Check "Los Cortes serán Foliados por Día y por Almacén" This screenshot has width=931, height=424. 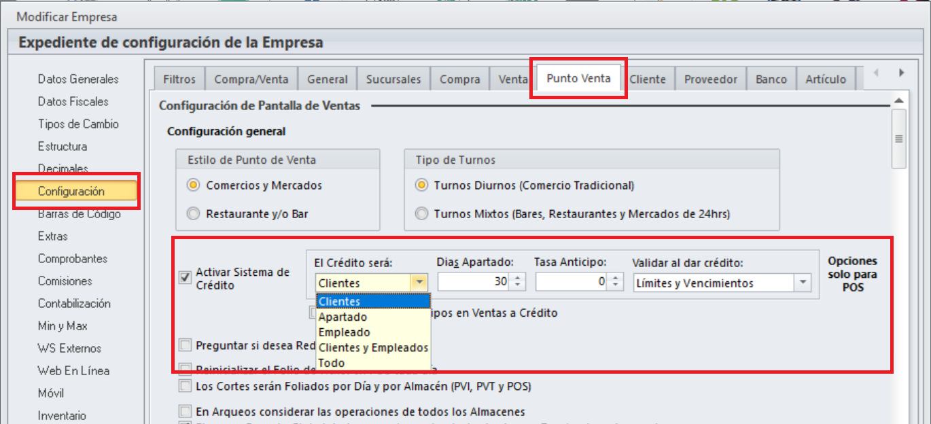(184, 386)
